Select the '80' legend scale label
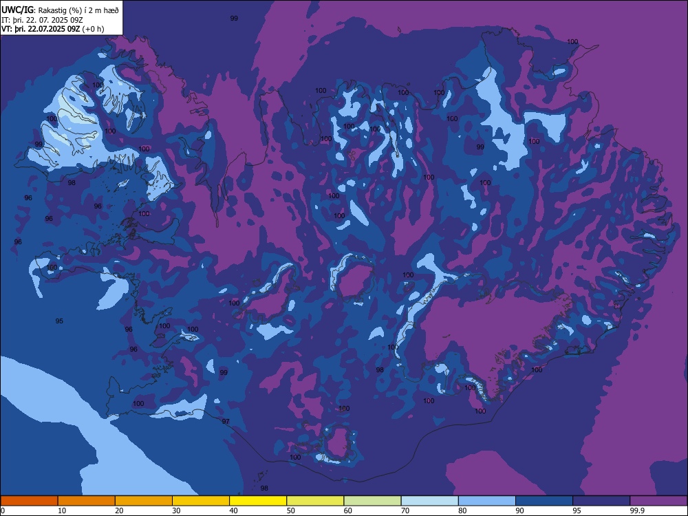 click(x=462, y=510)
